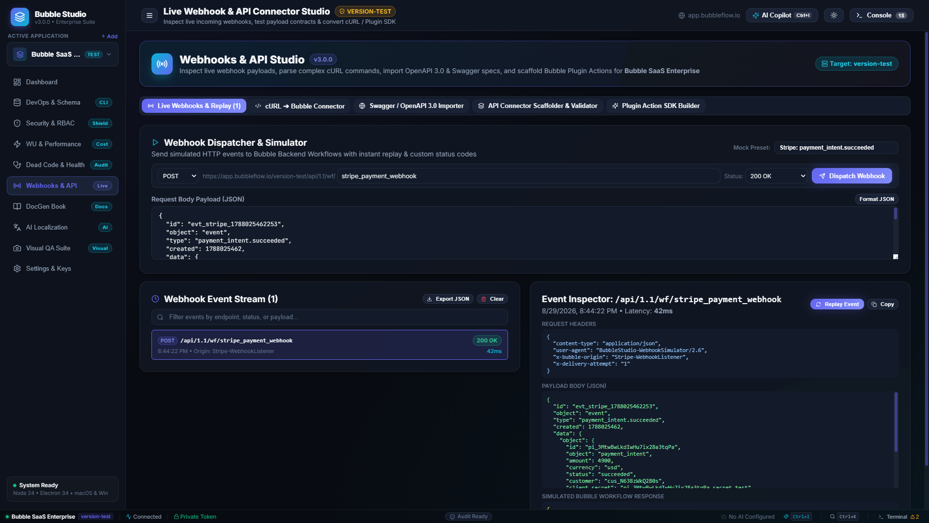Viewport: 929px width, 523px height.
Task: Click Connected status in status bar
Action: click(x=144, y=517)
